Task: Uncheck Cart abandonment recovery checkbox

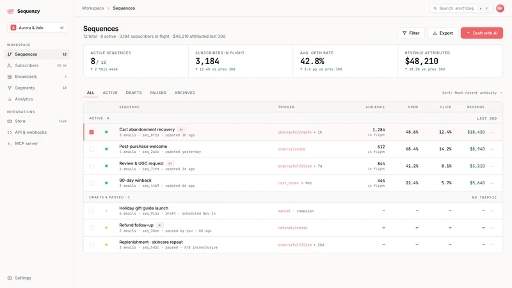Action: (92, 132)
